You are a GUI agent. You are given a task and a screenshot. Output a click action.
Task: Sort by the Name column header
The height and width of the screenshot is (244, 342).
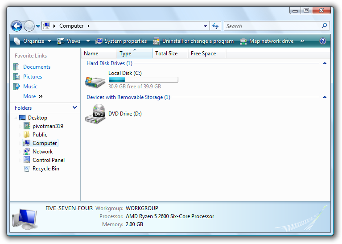pos(99,54)
